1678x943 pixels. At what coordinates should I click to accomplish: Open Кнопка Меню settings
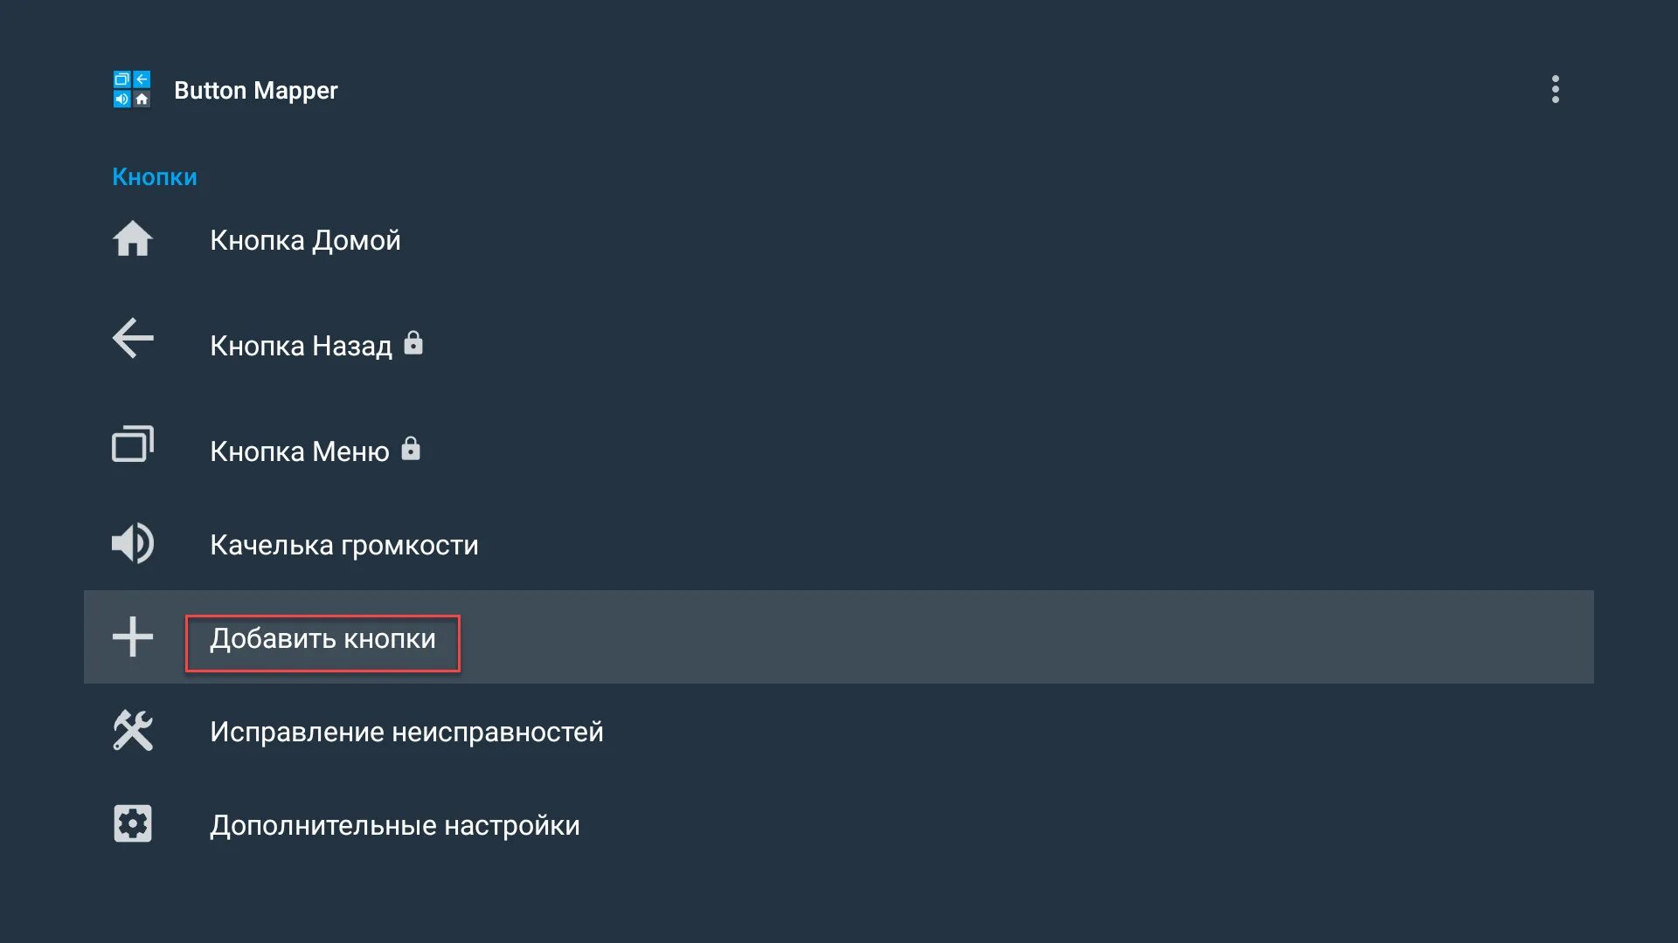point(299,451)
